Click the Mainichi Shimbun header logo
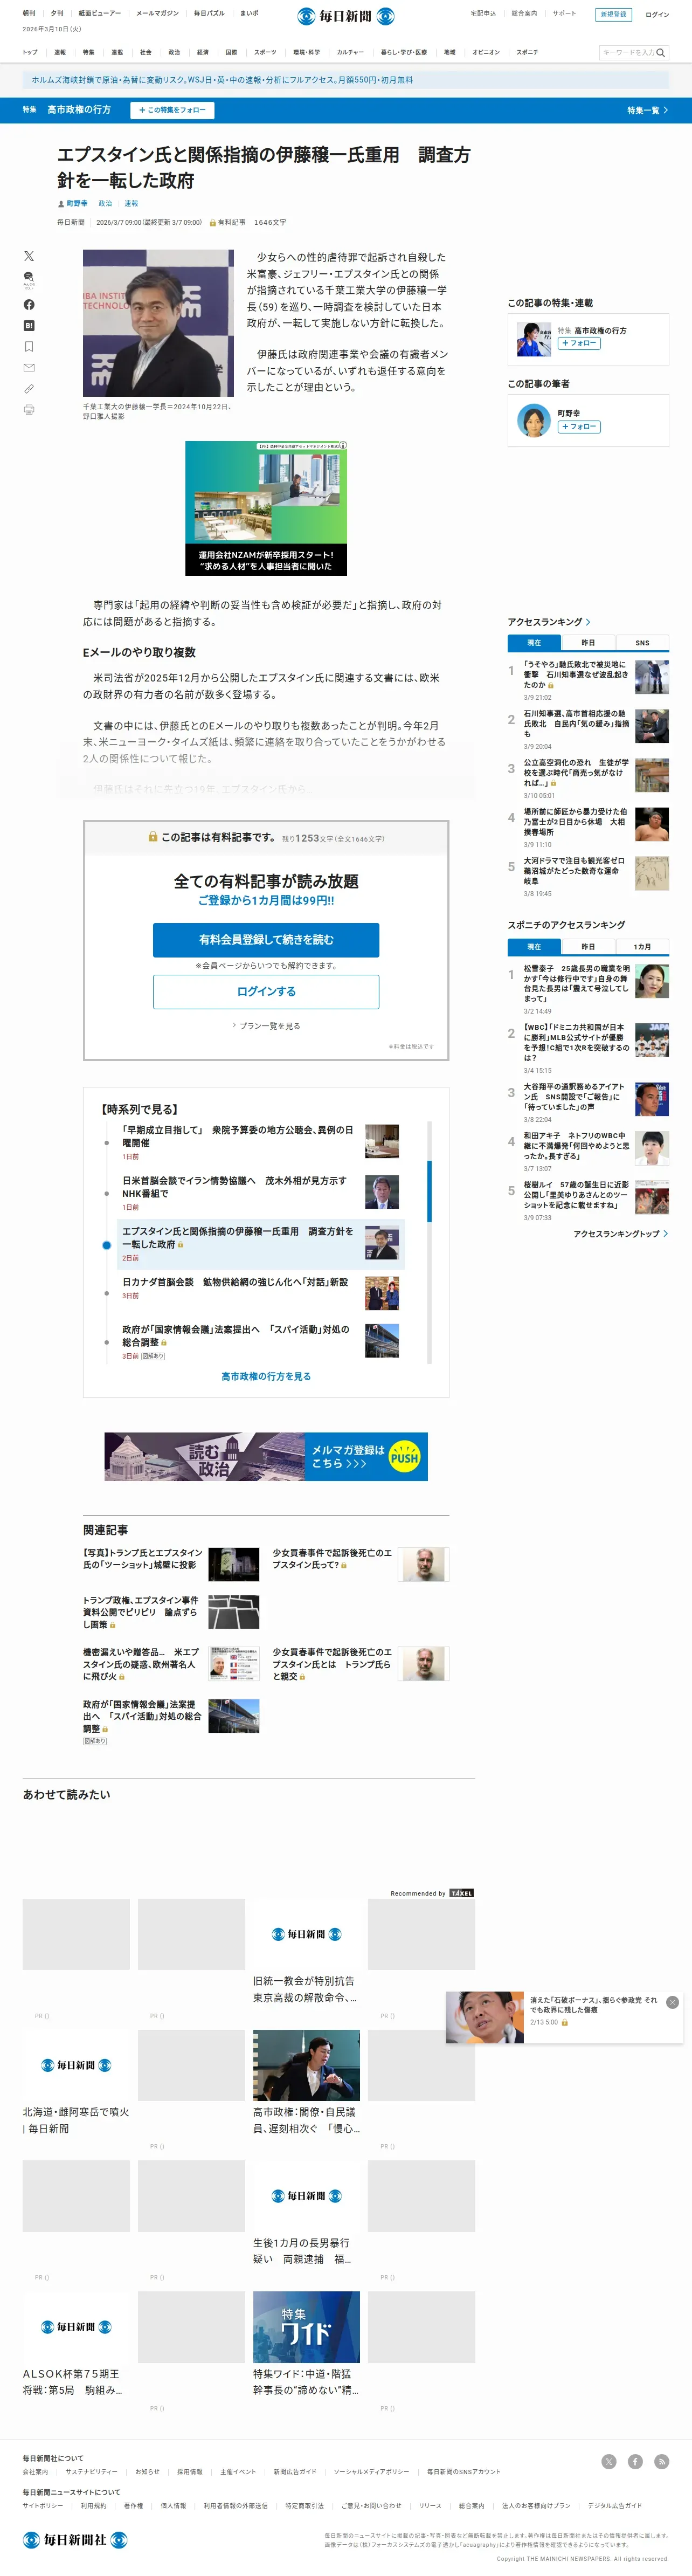This screenshot has height=2576, width=692. (x=346, y=16)
